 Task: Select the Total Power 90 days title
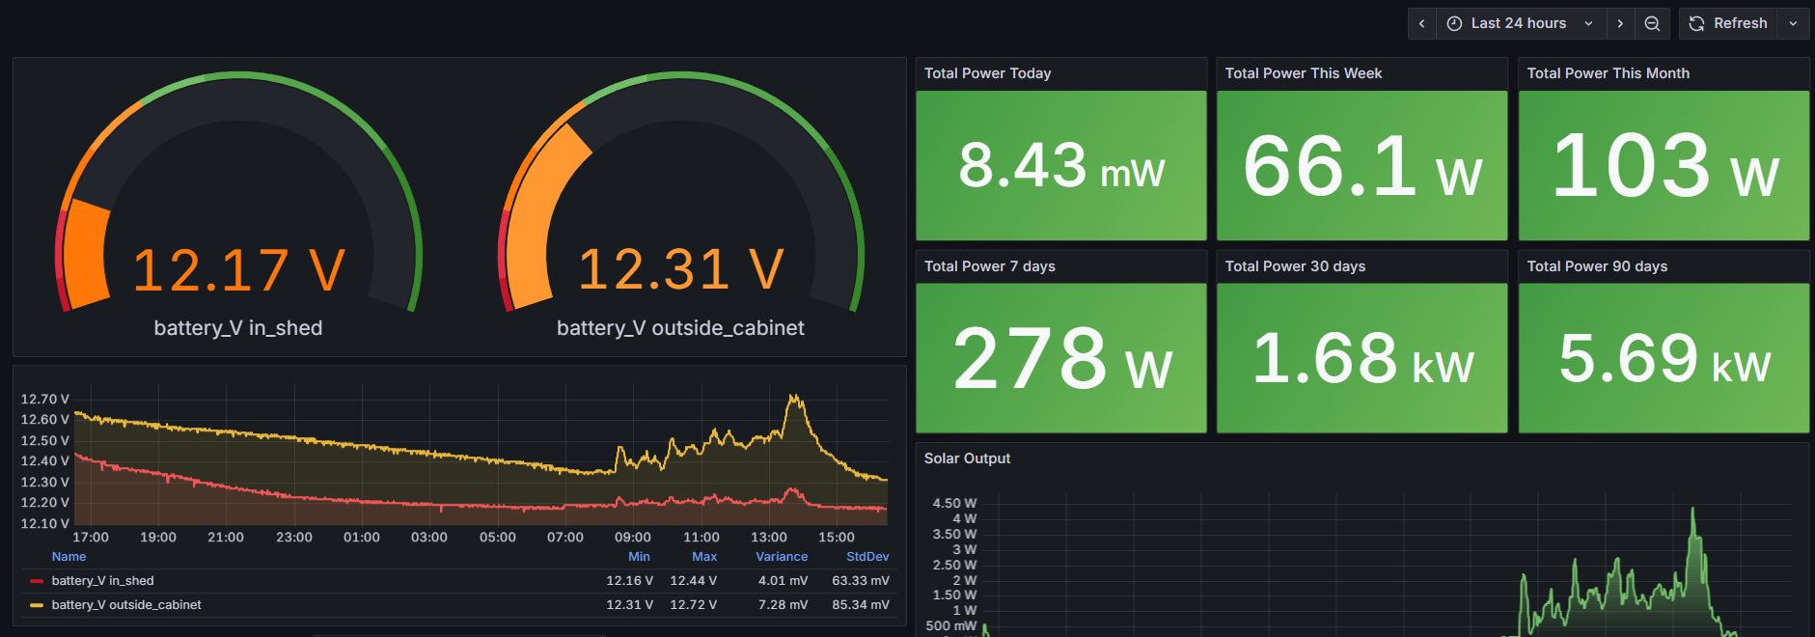1597,266
